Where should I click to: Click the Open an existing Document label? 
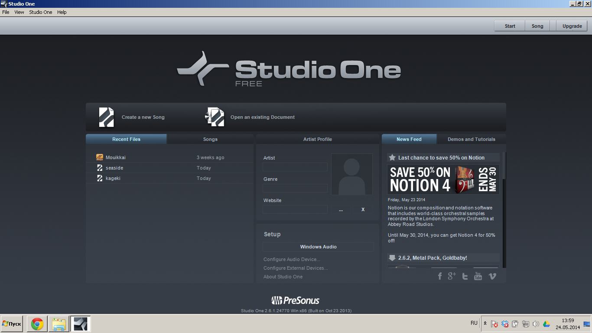pyautogui.click(x=263, y=117)
